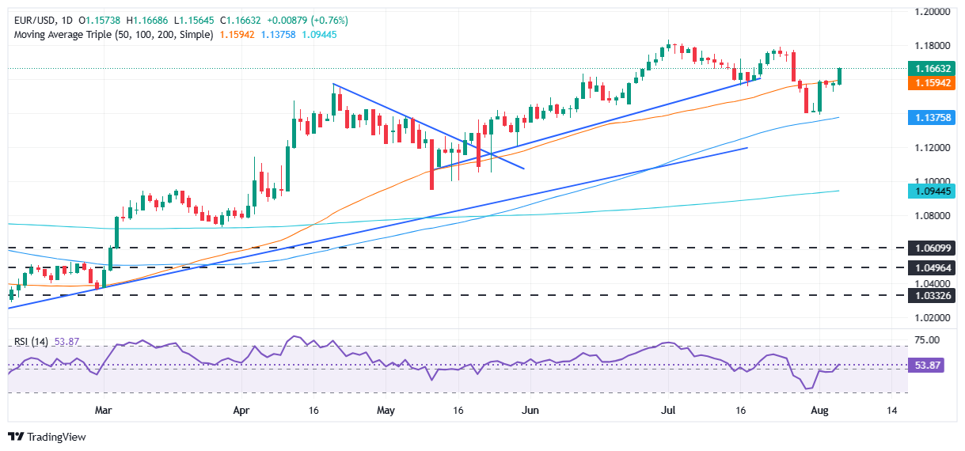The width and height of the screenshot is (965, 451).
Task: Click the RSI (14) indicator label
Action: pos(30,342)
